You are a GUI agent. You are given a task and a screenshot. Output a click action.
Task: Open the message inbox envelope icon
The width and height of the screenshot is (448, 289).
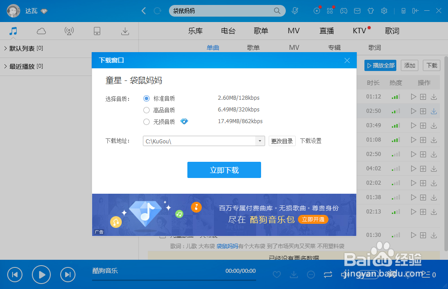[x=357, y=11]
